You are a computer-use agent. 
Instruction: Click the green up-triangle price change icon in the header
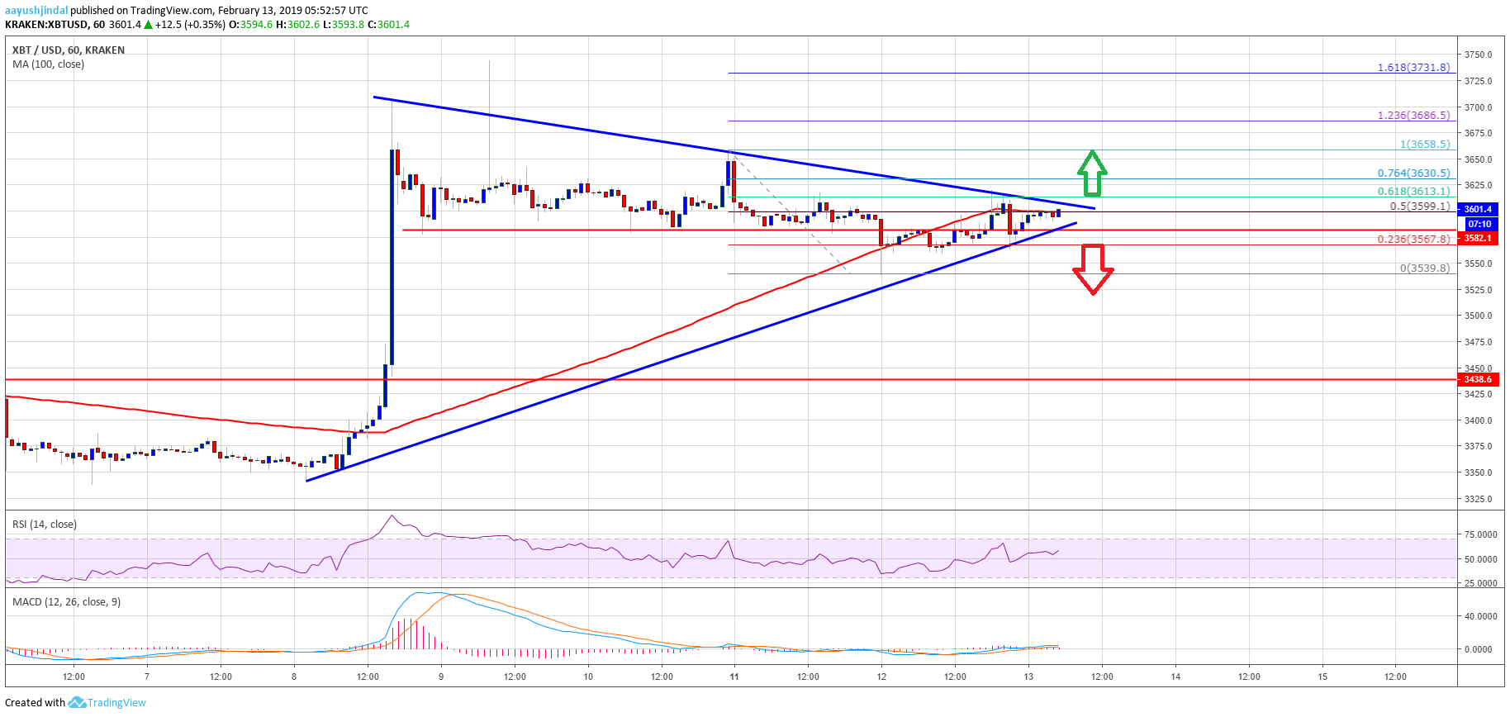[x=148, y=25]
